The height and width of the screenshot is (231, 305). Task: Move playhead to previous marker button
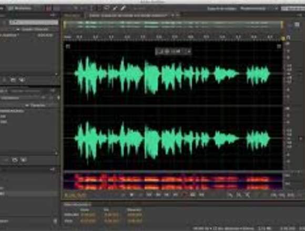pos(149,195)
